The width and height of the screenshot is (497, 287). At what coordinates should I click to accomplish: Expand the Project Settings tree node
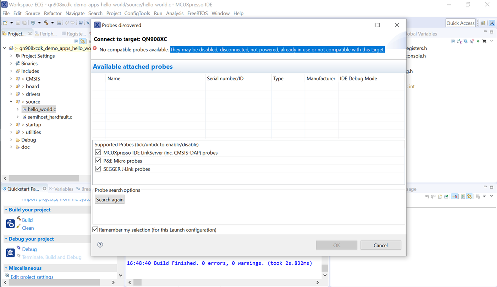coord(11,56)
